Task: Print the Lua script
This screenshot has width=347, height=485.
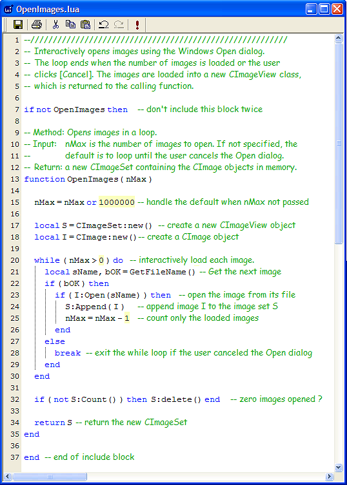Action: pyautogui.click(x=37, y=24)
